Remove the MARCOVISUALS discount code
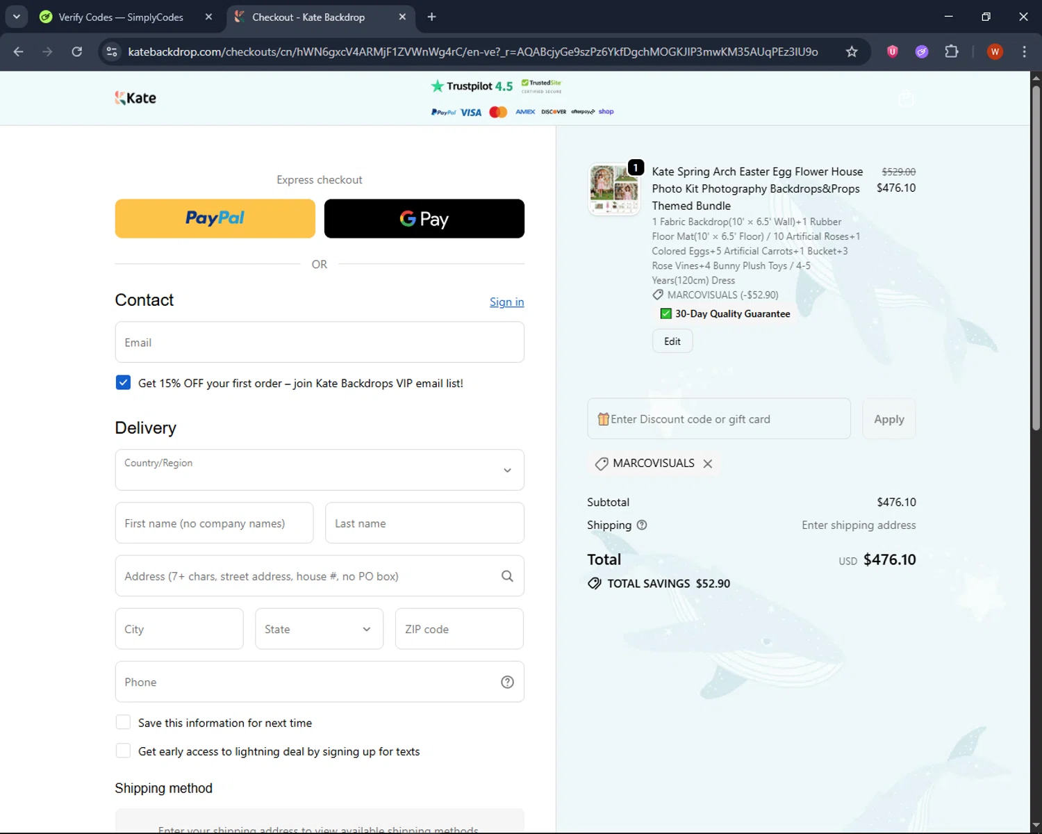 pyautogui.click(x=707, y=464)
